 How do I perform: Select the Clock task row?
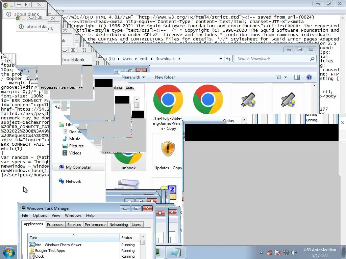click(x=84, y=256)
